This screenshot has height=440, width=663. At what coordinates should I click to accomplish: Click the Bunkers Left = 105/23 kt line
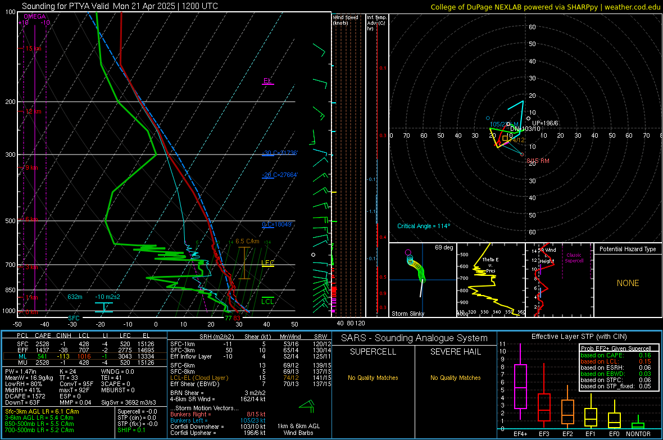tap(217, 420)
